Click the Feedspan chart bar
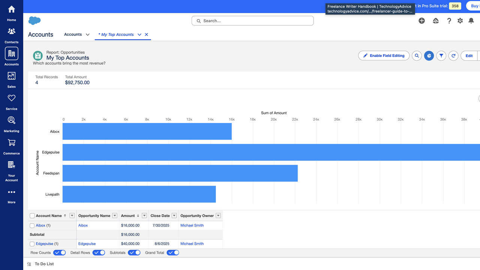Screen dimensions: 480x270 click(x=180, y=173)
